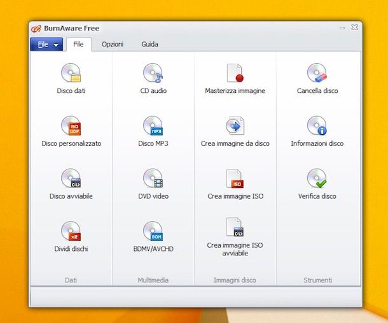Click the "Informazioni disco" label
The height and width of the screenshot is (323, 388).
coord(317,143)
